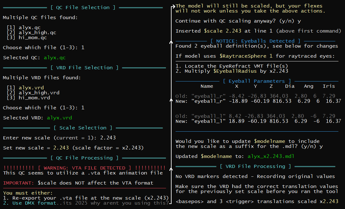Click the green "alyx_x2.243.mdl" model name

click(x=271, y=156)
